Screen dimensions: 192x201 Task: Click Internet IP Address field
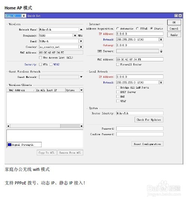[140, 34]
